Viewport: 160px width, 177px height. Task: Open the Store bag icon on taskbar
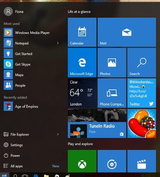(57, 176)
